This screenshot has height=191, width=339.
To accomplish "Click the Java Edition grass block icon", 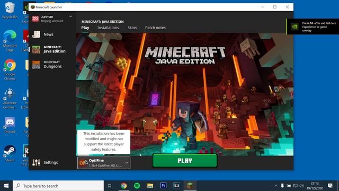I will (x=36, y=49).
